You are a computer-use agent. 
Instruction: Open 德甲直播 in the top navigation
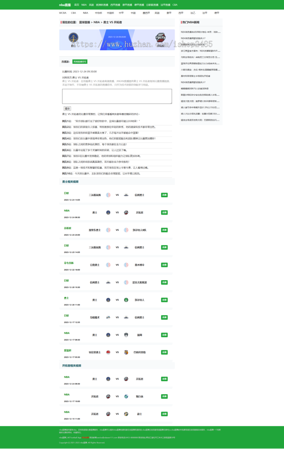tap(139, 5)
